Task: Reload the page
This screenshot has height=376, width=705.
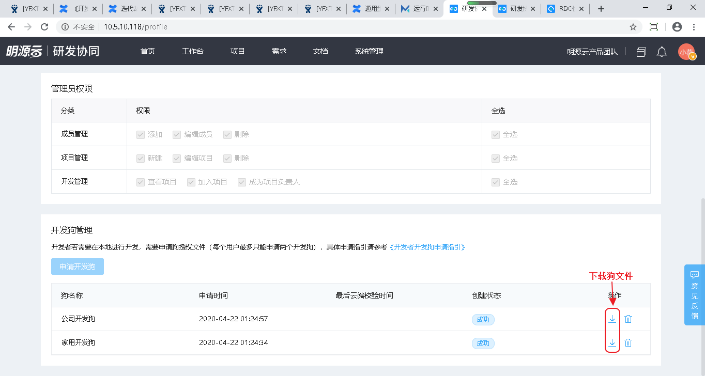Action: click(44, 27)
